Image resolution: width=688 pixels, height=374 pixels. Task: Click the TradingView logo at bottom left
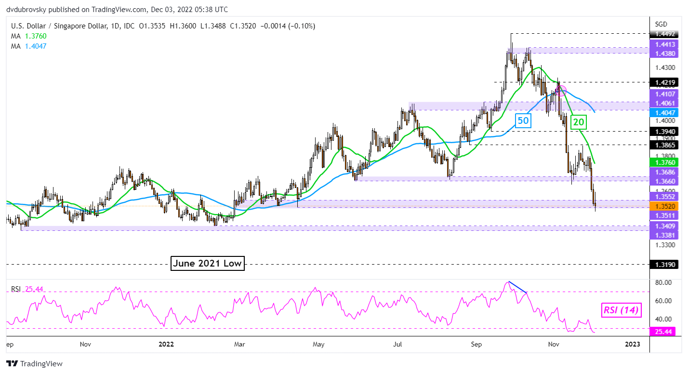34,364
